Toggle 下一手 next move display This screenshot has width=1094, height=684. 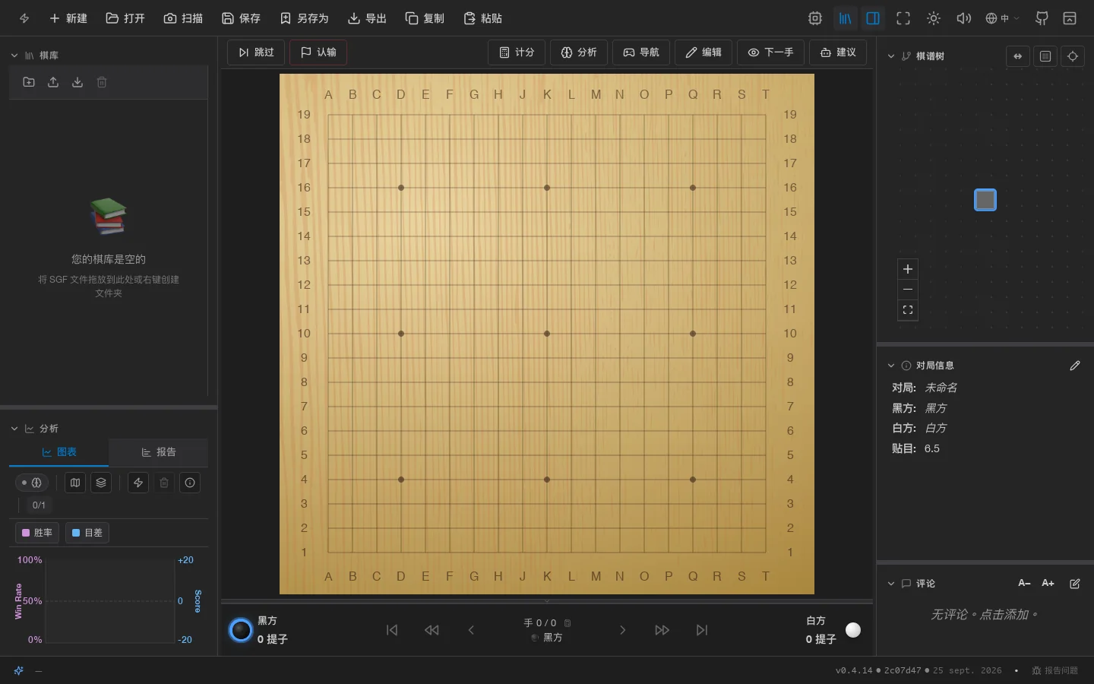pos(770,52)
